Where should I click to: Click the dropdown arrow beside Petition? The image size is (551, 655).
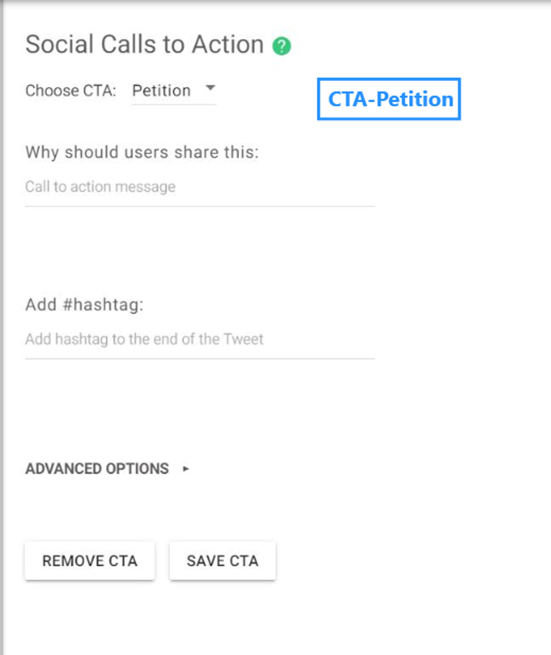point(210,88)
